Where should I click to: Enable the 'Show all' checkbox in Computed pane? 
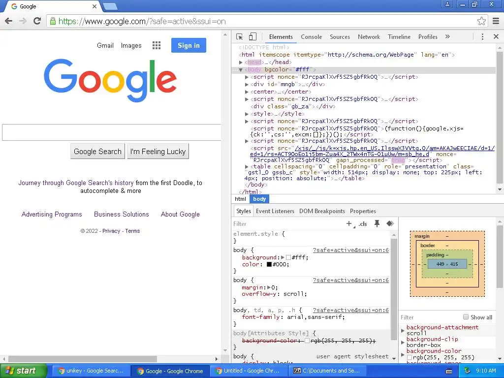click(466, 317)
